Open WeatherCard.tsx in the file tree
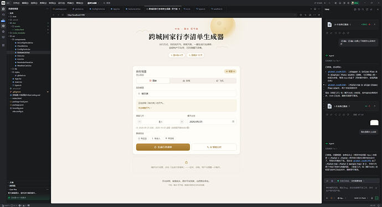 click(24, 66)
